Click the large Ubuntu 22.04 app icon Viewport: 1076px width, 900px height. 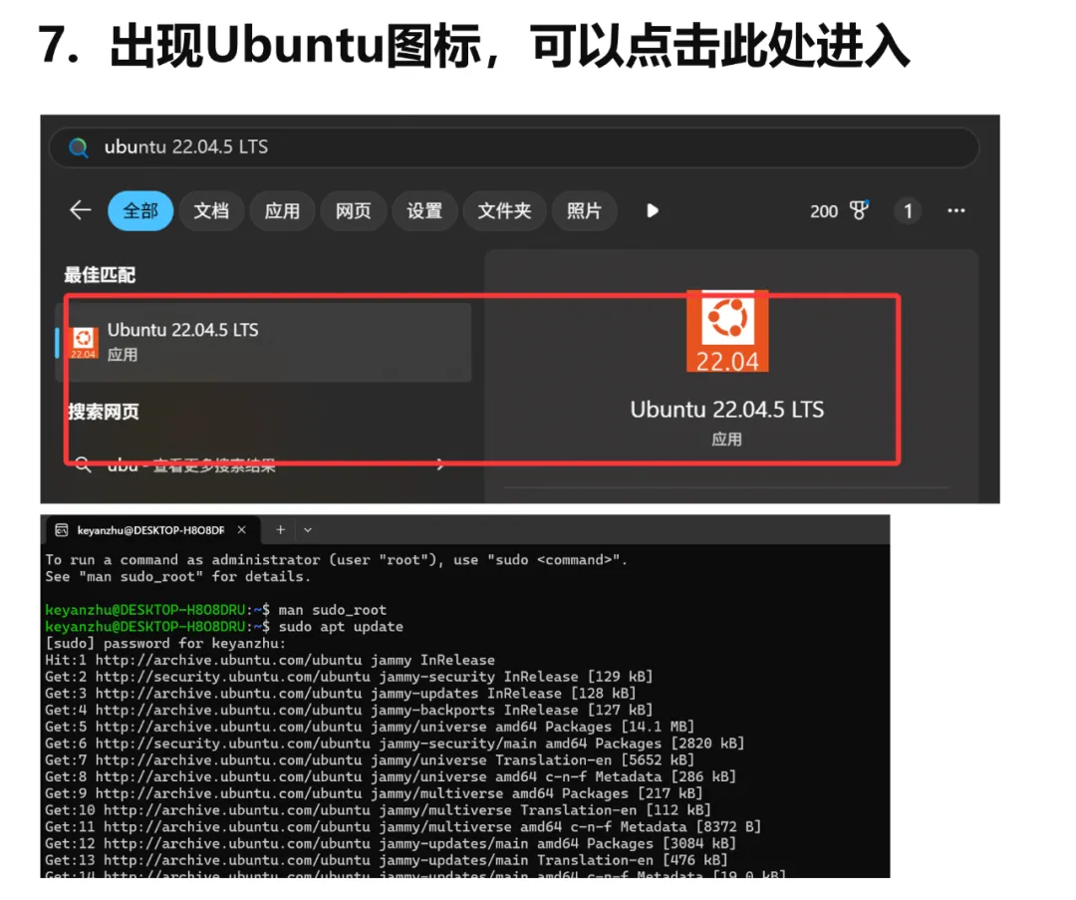point(727,332)
